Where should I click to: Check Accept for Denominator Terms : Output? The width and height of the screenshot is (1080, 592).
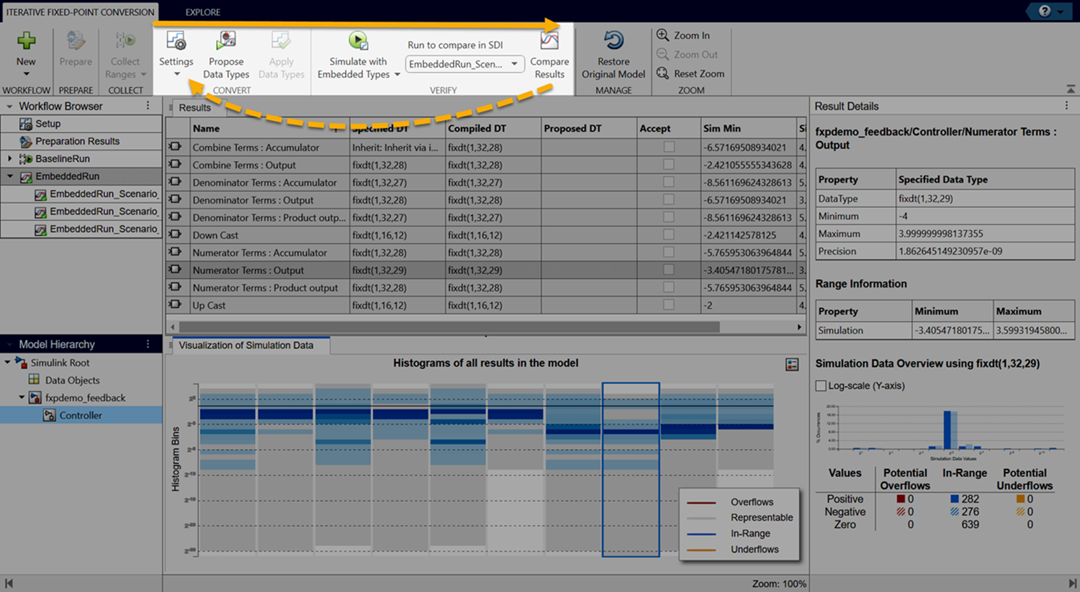tap(669, 200)
